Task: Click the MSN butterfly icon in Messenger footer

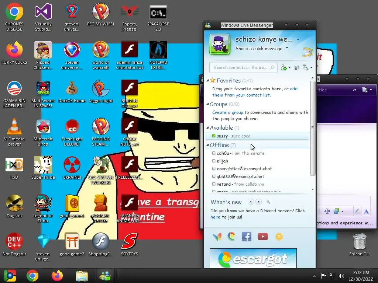Action: tap(217, 237)
